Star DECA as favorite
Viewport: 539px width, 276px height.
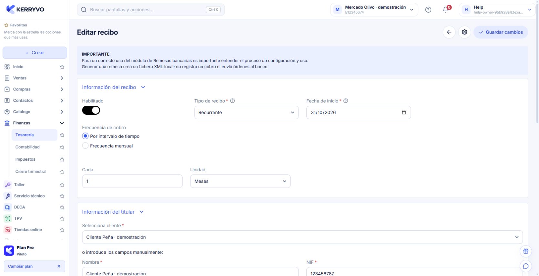(62, 207)
